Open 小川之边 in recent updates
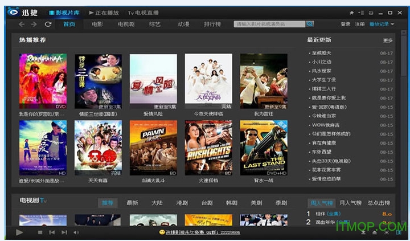Screen dimensions: 410x241 point(321,62)
